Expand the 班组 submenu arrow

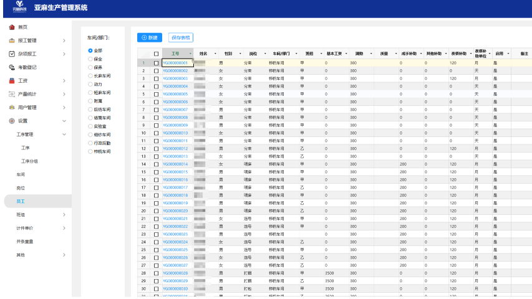click(x=64, y=215)
